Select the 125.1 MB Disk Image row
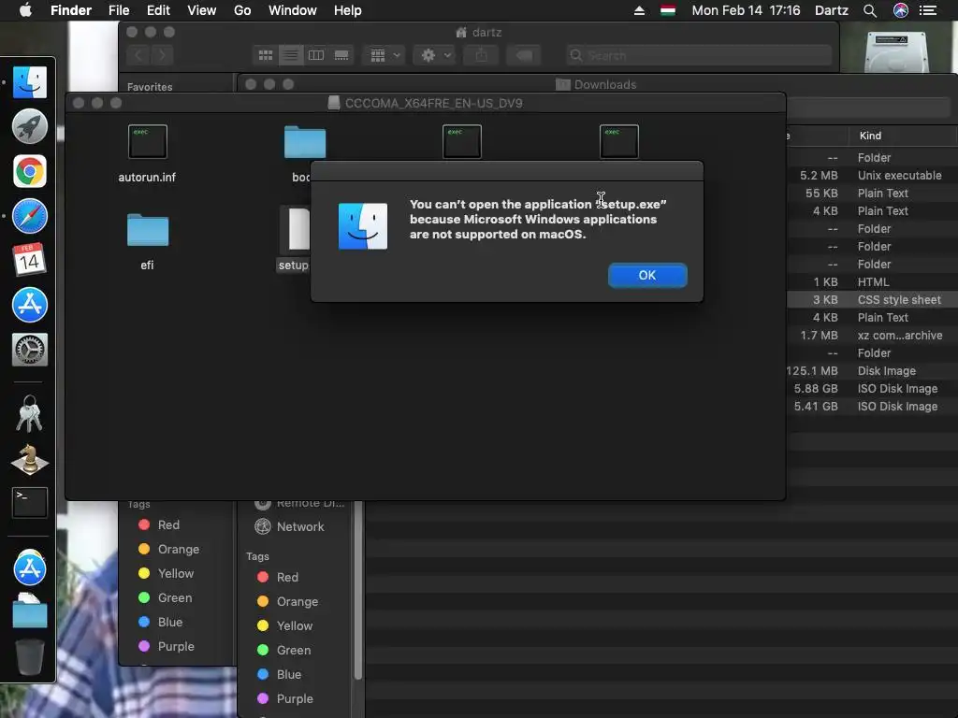This screenshot has height=718, width=958. point(872,370)
